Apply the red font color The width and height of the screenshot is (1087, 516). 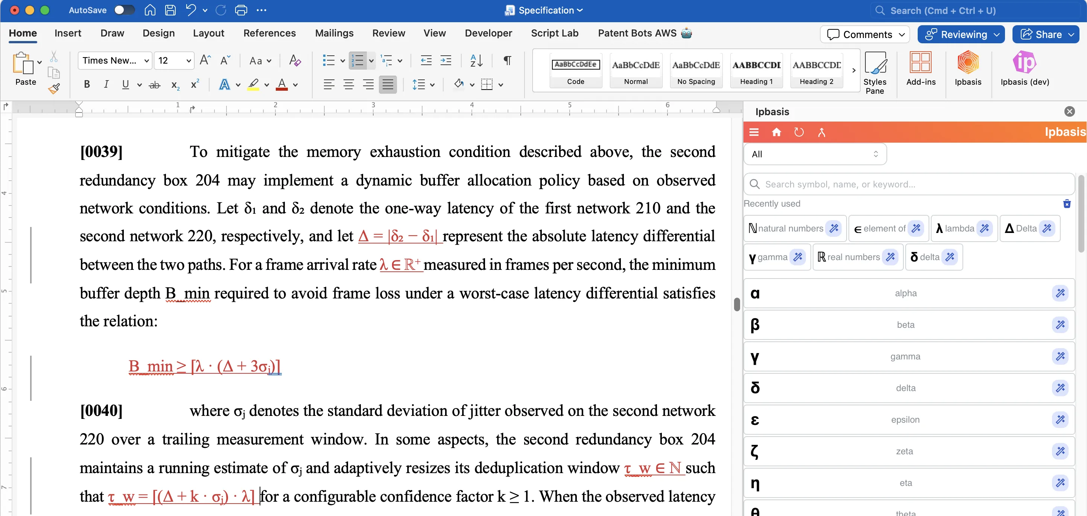[281, 84]
